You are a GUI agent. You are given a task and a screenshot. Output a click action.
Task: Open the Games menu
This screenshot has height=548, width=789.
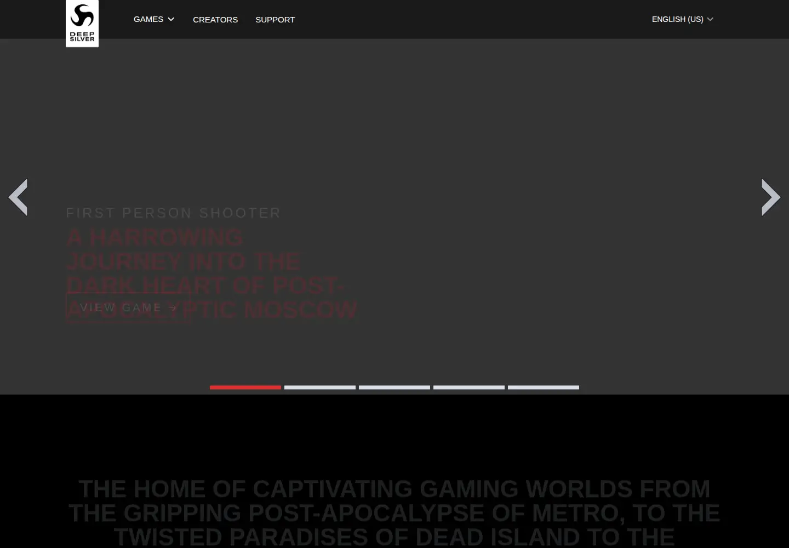[154, 19]
